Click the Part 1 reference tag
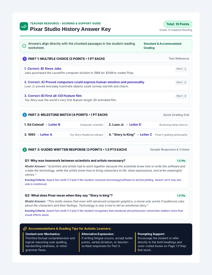 [x=181, y=69]
